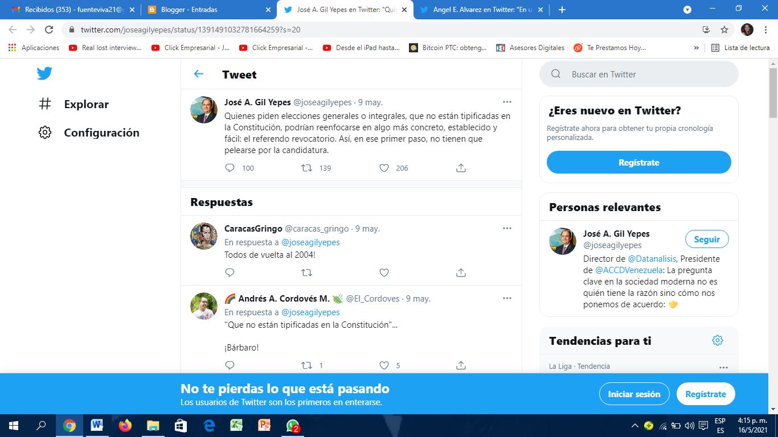This screenshot has height=437, width=778.
Task: Open Lista de lectura
Action: coord(740,48)
